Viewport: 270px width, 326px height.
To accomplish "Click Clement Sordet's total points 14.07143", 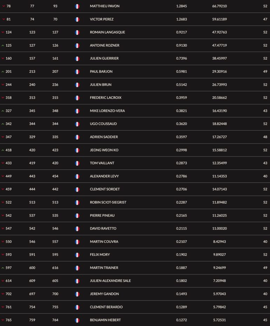I will 219,189.
